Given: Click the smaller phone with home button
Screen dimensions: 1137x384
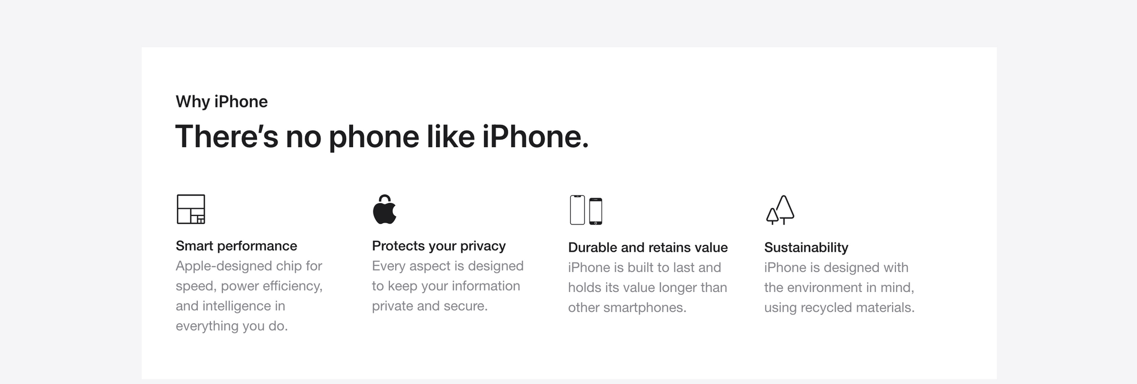Looking at the screenshot, I should coord(595,211).
